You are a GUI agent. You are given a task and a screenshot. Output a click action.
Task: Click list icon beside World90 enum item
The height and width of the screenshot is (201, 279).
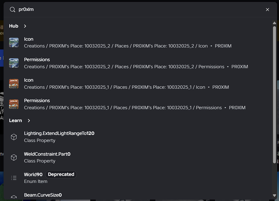point(14,178)
